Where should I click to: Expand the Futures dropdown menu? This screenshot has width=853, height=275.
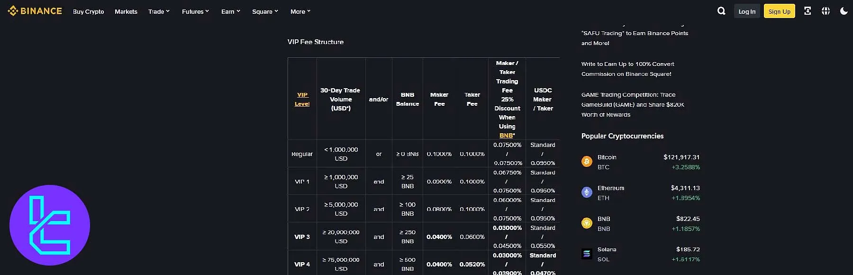pos(195,11)
